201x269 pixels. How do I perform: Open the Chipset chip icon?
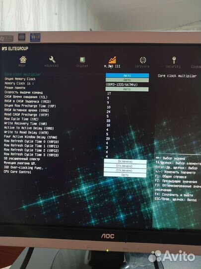[82, 60]
